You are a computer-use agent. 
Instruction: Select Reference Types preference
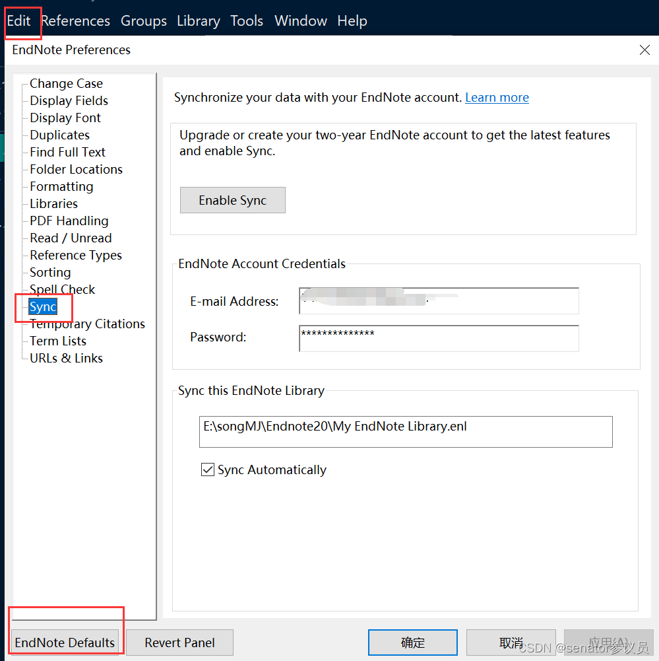pyautogui.click(x=76, y=255)
